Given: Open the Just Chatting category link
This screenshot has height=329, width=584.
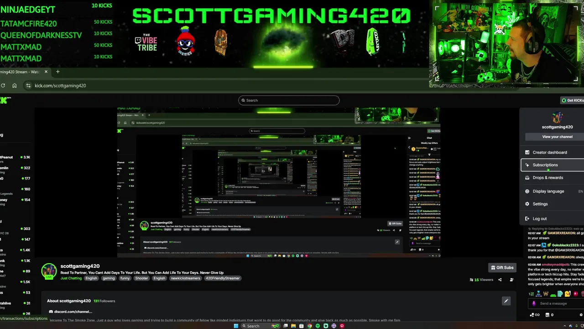Looking at the screenshot, I should point(71,278).
